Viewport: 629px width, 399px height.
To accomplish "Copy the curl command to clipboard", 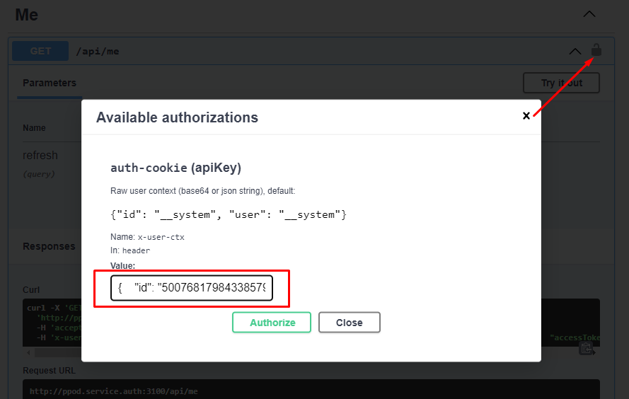I will point(586,348).
